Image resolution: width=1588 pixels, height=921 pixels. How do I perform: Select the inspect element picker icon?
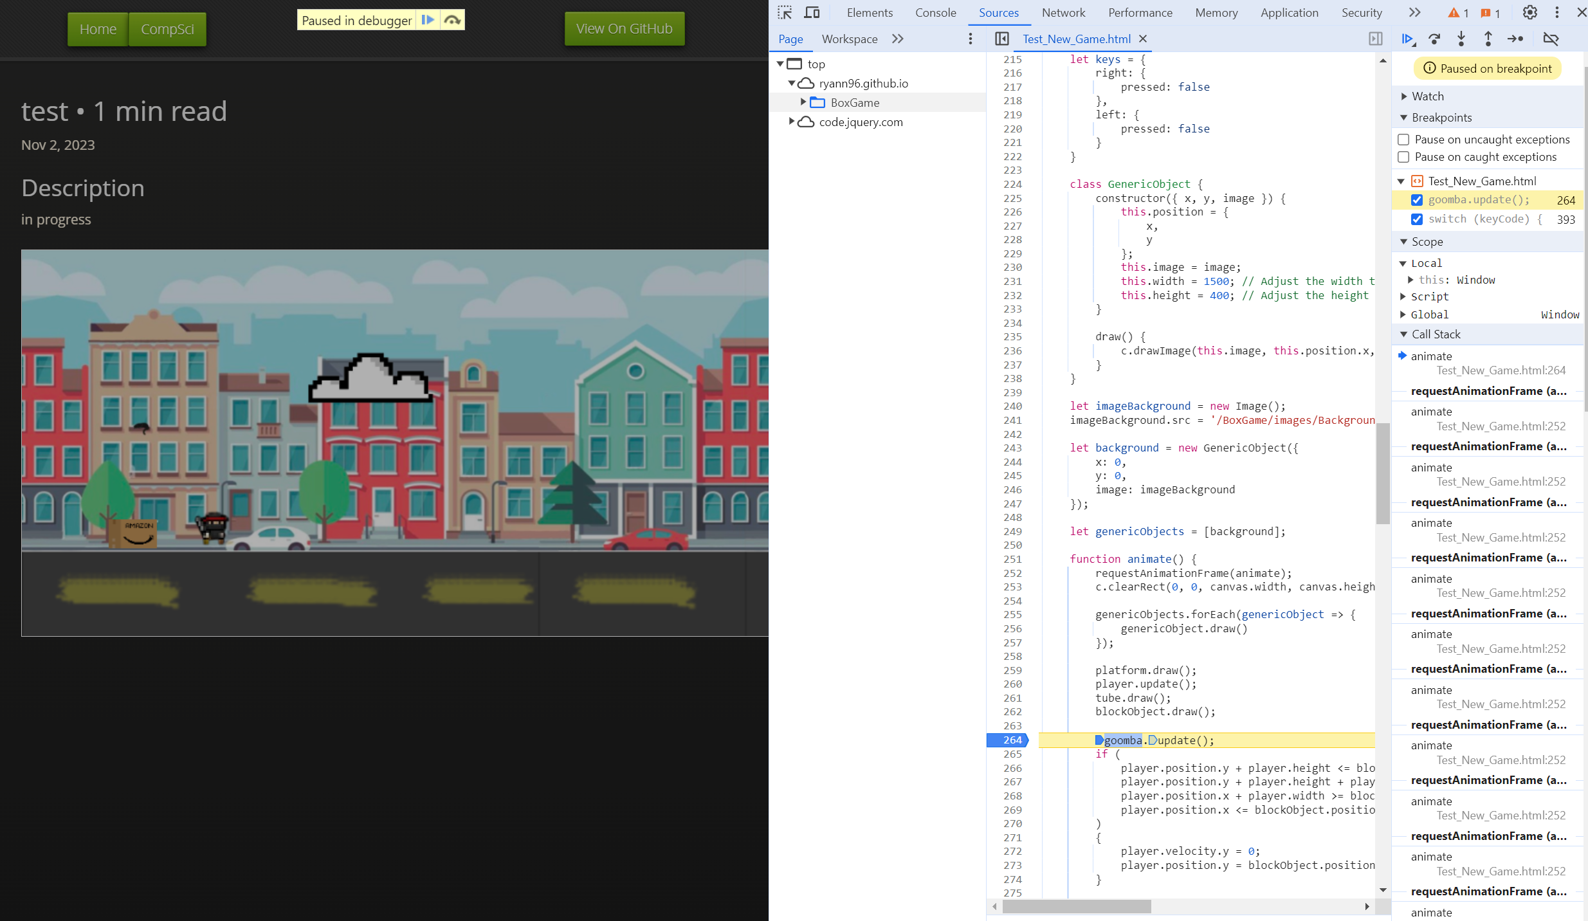coord(785,12)
